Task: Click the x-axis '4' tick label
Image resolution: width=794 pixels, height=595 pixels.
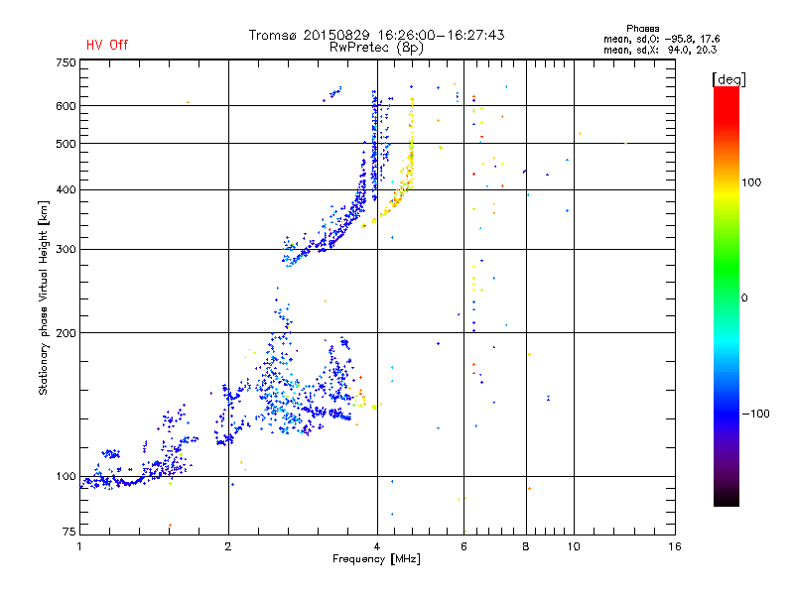Action: click(x=377, y=546)
